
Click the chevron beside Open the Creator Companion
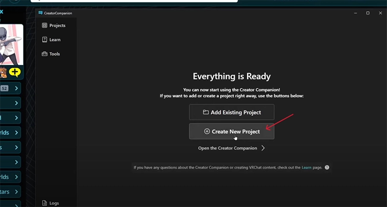263,148
